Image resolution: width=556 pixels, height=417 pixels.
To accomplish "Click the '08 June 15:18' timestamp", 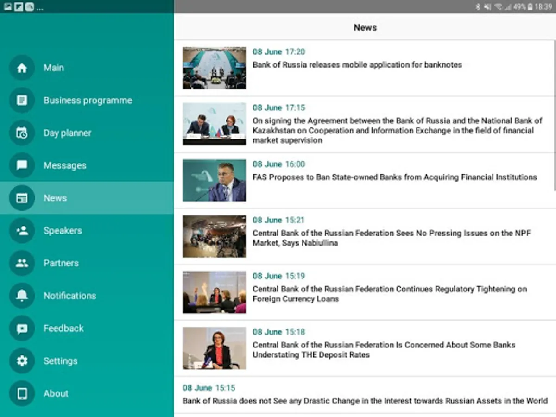I will tap(279, 332).
